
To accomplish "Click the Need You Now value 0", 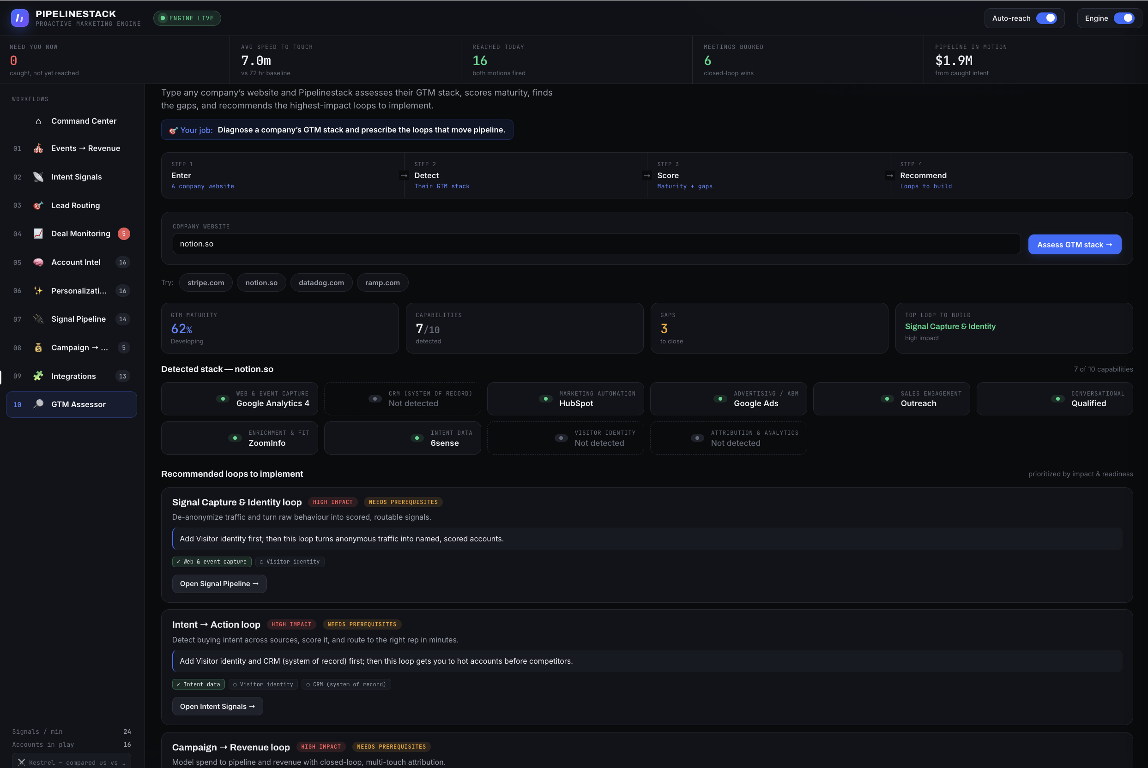I will [13, 61].
